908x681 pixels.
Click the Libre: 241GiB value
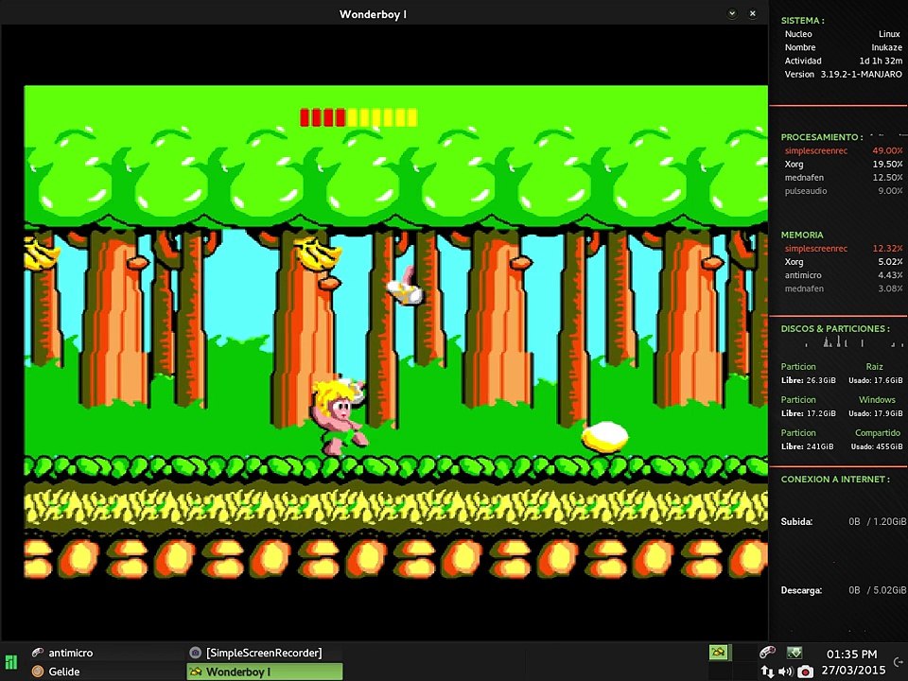pos(807,446)
